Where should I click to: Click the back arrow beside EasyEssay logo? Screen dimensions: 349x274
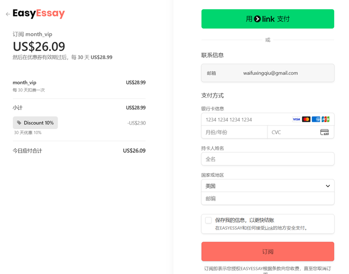pos(8,14)
